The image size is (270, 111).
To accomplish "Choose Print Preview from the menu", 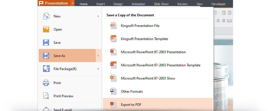I will pos(70,96).
